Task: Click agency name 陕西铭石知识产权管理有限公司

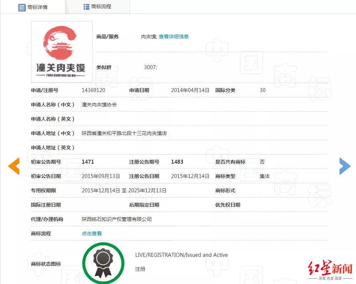Action: click(117, 219)
